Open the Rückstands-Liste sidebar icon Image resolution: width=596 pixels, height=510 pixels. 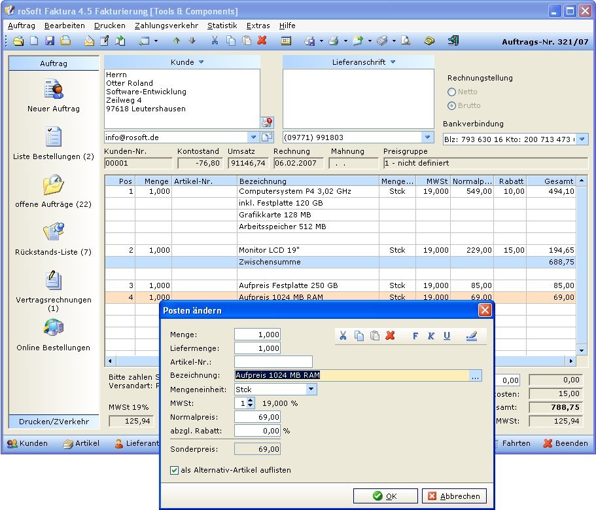tap(53, 232)
